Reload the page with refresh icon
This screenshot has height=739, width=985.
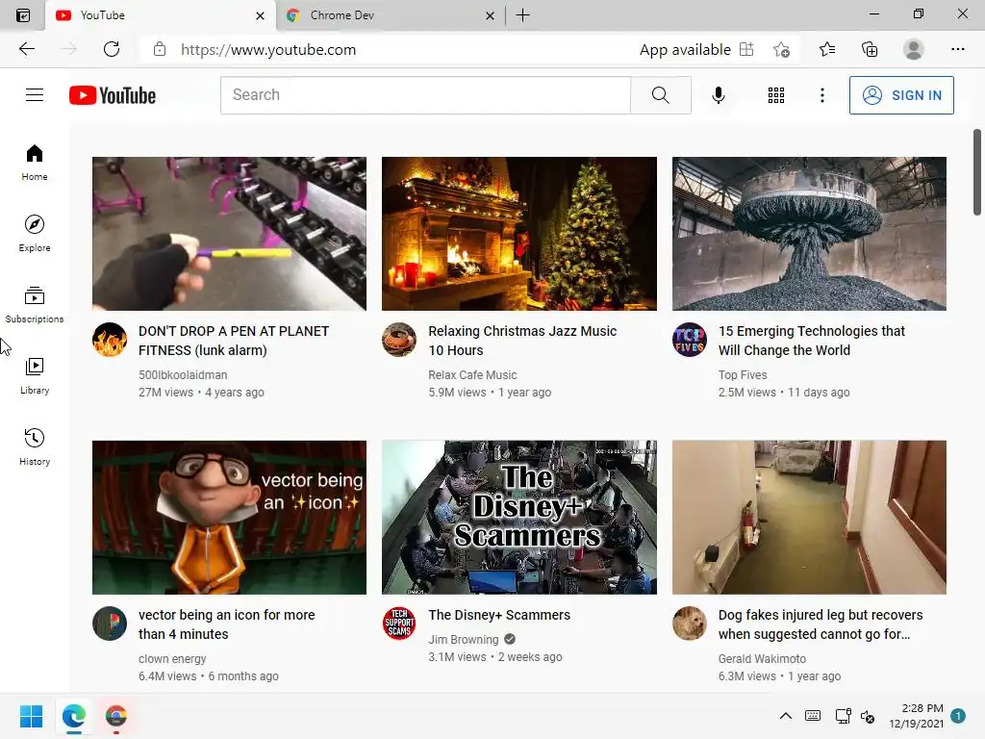[x=112, y=49]
